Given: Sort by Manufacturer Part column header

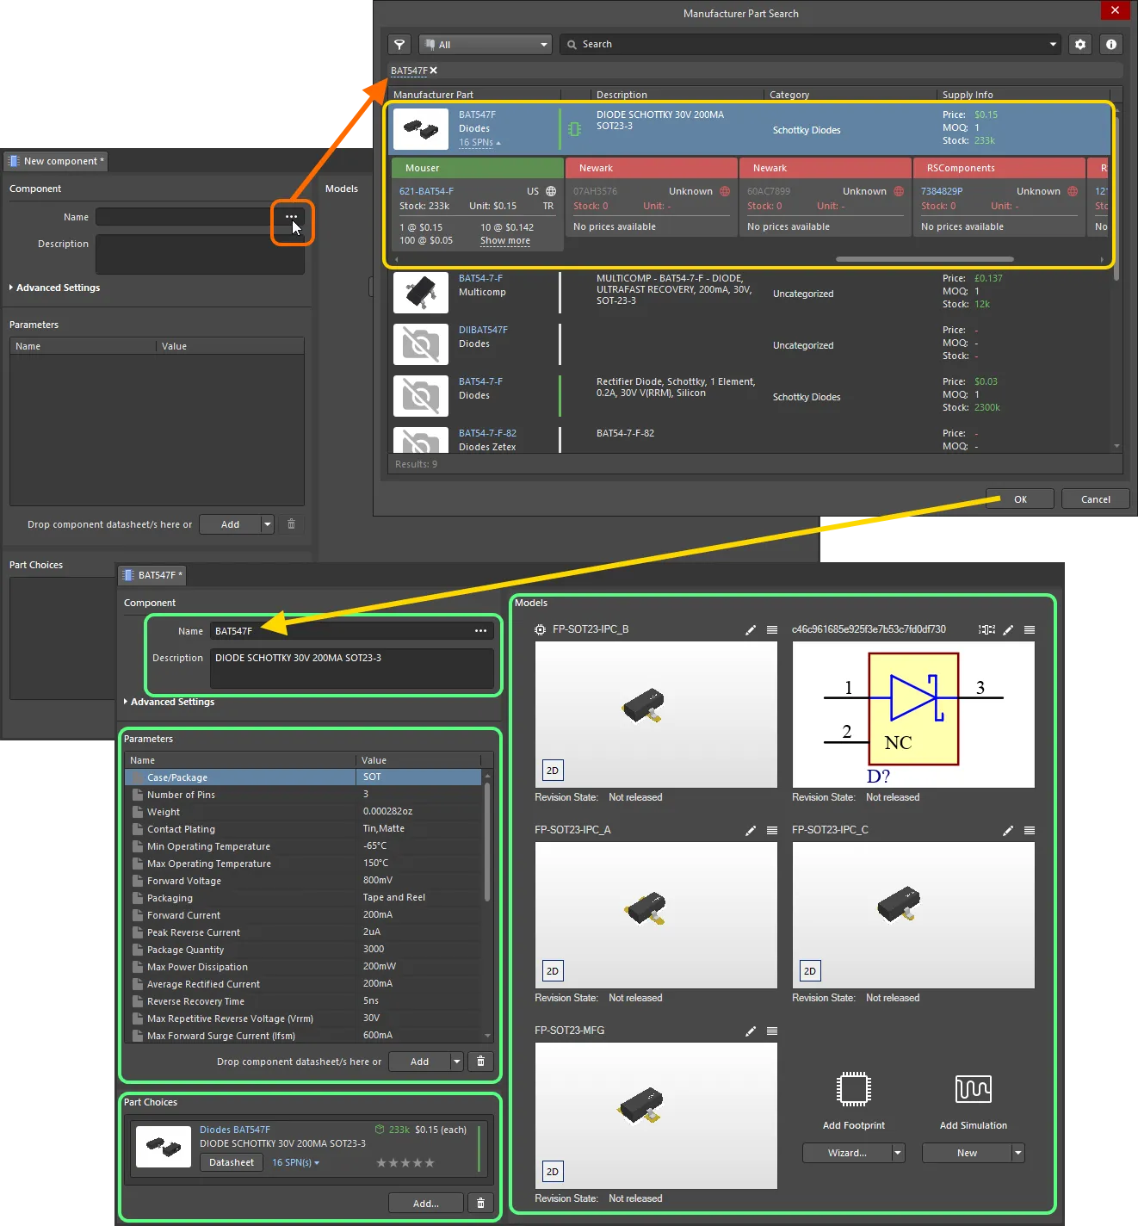Looking at the screenshot, I should tap(475, 95).
